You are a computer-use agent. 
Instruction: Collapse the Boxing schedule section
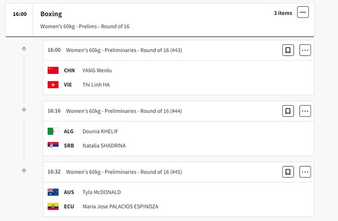[303, 12]
